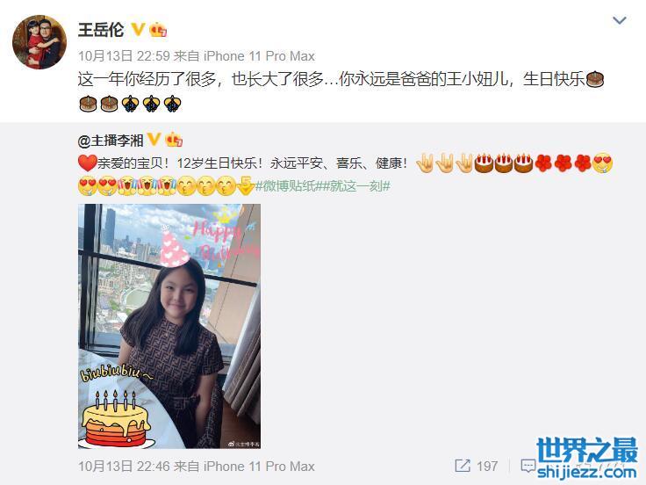Click the V verified badge beside 主播李湘
The image size is (646, 485).
click(154, 140)
